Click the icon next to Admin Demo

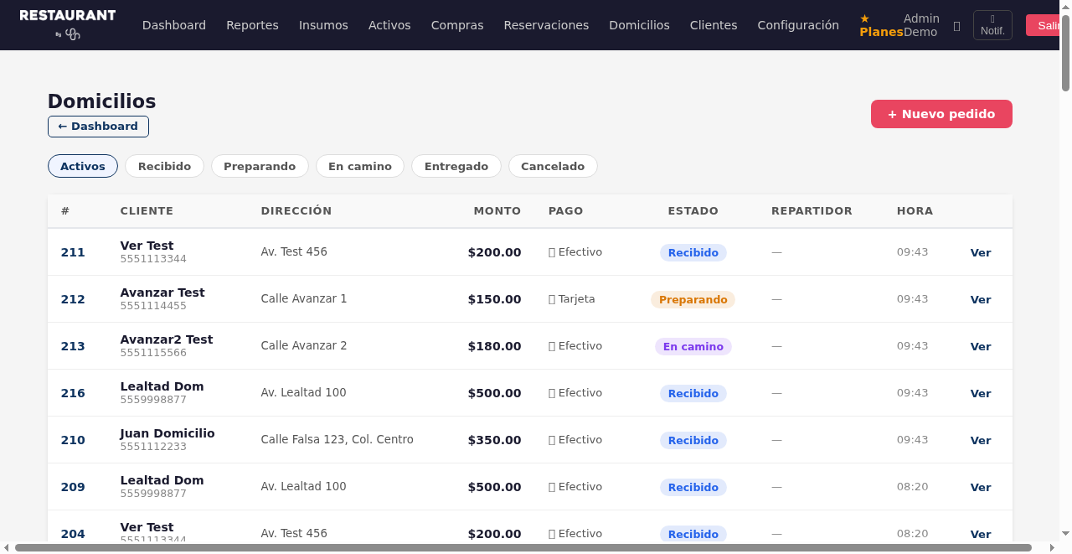point(956,26)
